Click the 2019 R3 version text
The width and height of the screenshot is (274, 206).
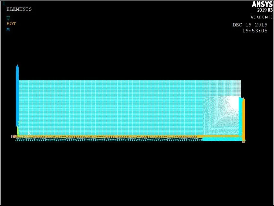coord(265,10)
